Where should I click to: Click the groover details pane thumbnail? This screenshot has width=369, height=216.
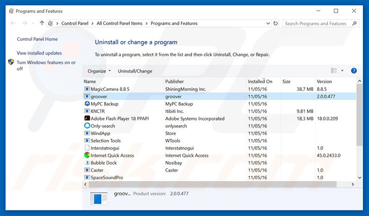tap(99, 199)
